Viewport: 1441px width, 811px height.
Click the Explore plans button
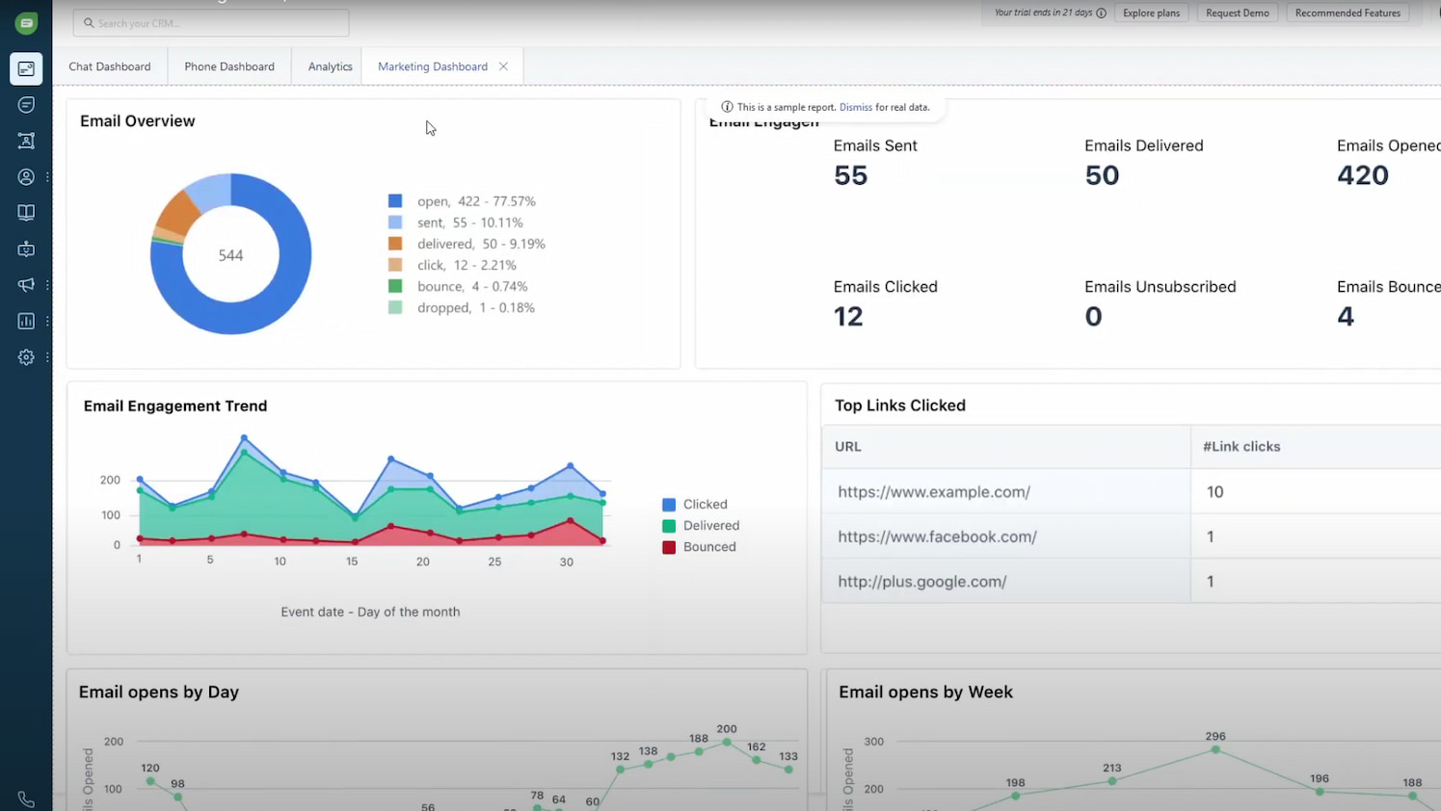click(x=1151, y=13)
